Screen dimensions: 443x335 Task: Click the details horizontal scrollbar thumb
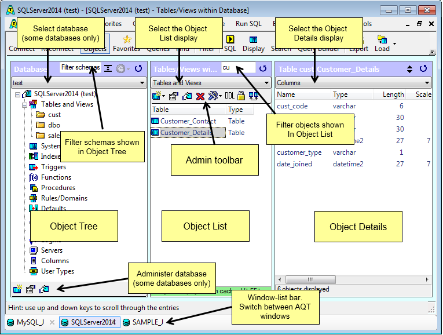pyautogui.click(x=310, y=280)
